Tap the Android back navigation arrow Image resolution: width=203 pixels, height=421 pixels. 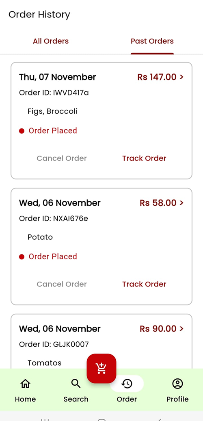159,419
